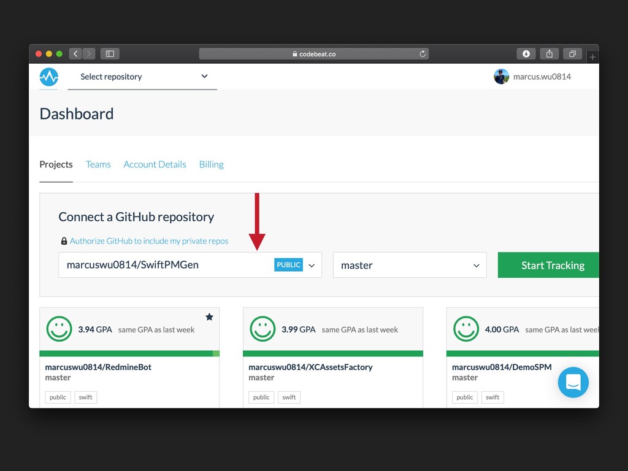
Task: Open the marcuswu0814/DemoSPM project
Action: coord(502,367)
